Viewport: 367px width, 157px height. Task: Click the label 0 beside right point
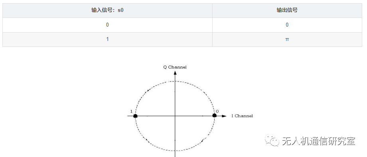[x=217, y=112]
